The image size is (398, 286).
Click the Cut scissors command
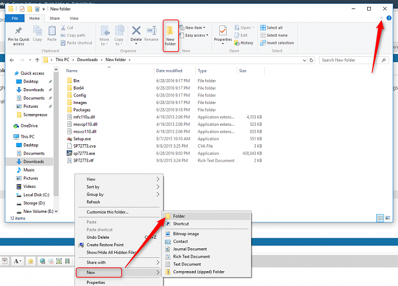pos(67,28)
